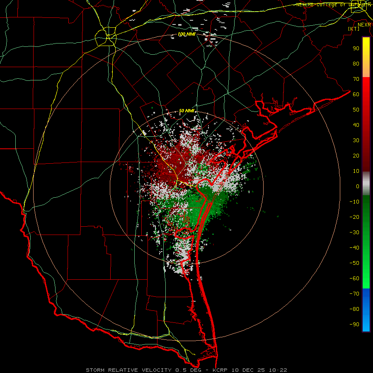Image resolution: width=373 pixels, height=373 pixels.
Task: Click the "-50" value on velocity scale
Action: [x=354, y=263]
